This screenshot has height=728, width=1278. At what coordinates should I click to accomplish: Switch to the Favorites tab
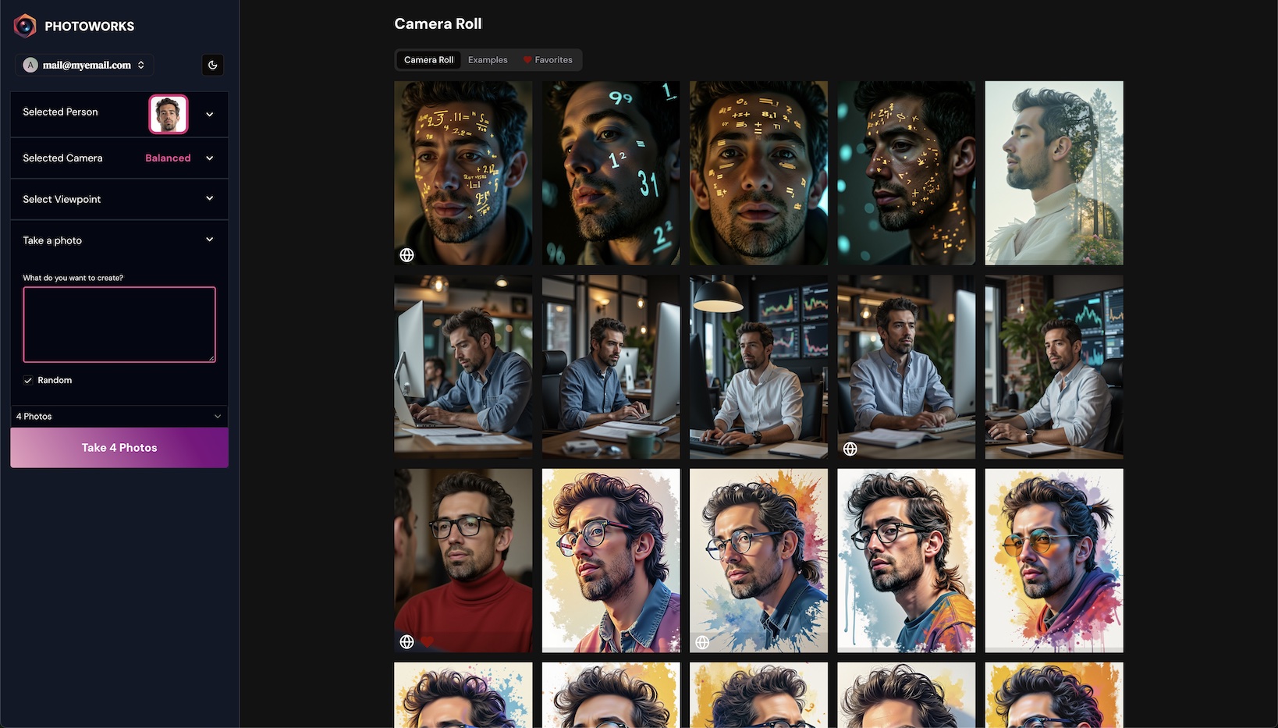click(548, 60)
